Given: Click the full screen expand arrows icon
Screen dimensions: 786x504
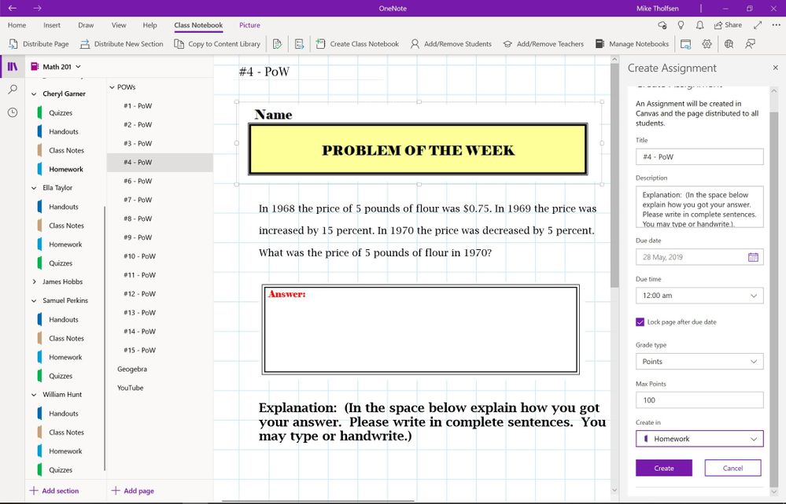Looking at the screenshot, I should click(x=758, y=25).
